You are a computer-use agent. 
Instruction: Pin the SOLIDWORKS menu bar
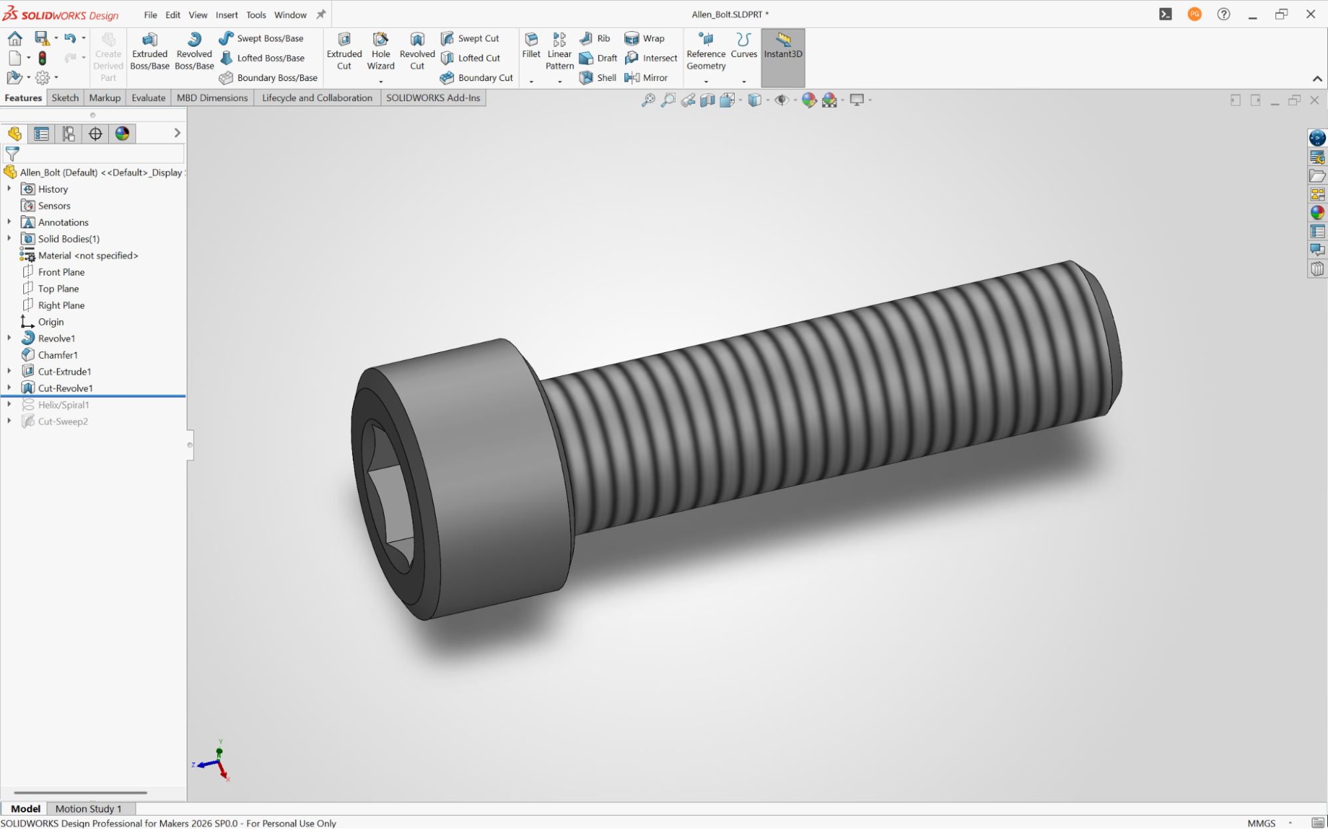321,15
